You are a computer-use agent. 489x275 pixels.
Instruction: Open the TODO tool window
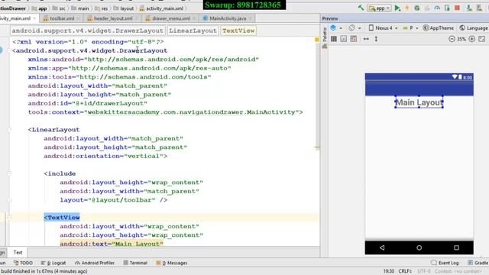(x=23, y=263)
